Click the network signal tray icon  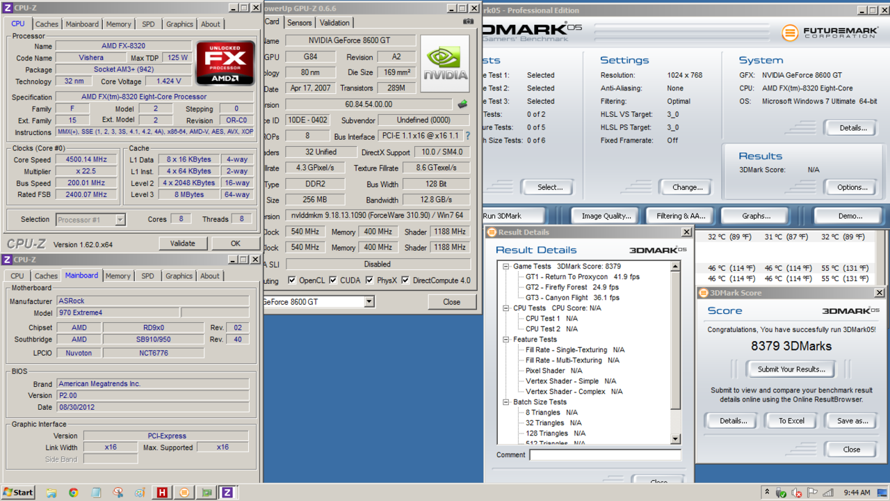click(x=827, y=493)
